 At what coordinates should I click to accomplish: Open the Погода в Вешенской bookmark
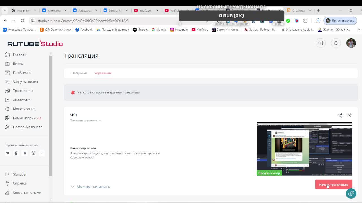(x=113, y=30)
